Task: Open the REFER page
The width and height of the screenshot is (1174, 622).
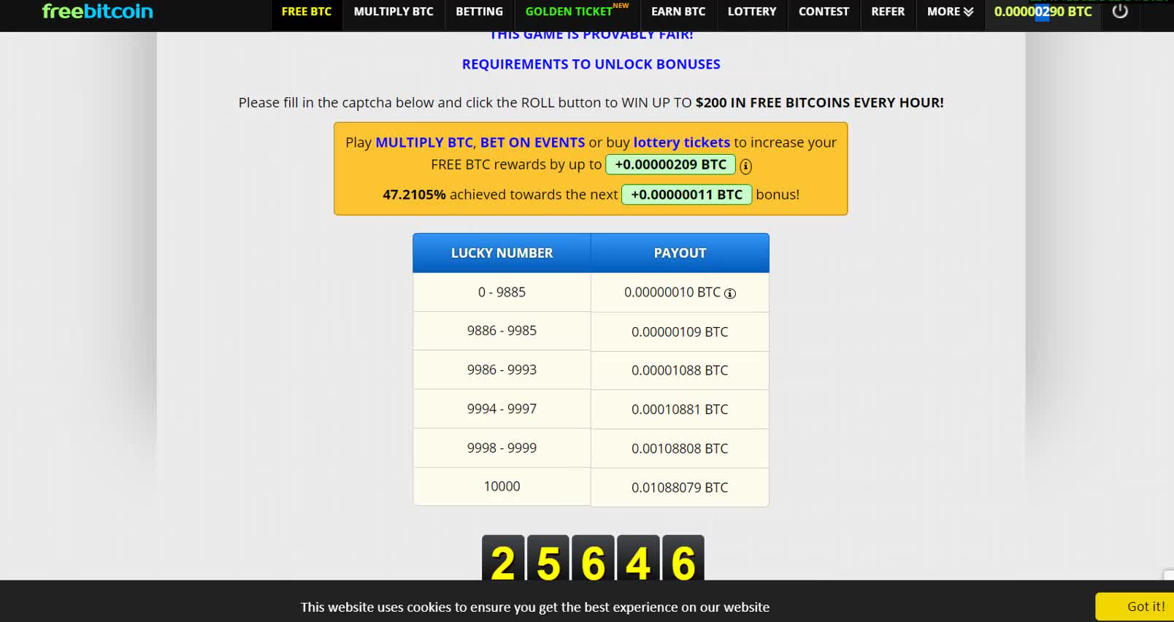Action: pos(888,12)
